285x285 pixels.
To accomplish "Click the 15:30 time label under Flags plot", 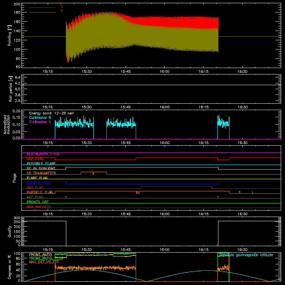I will 87,214.
